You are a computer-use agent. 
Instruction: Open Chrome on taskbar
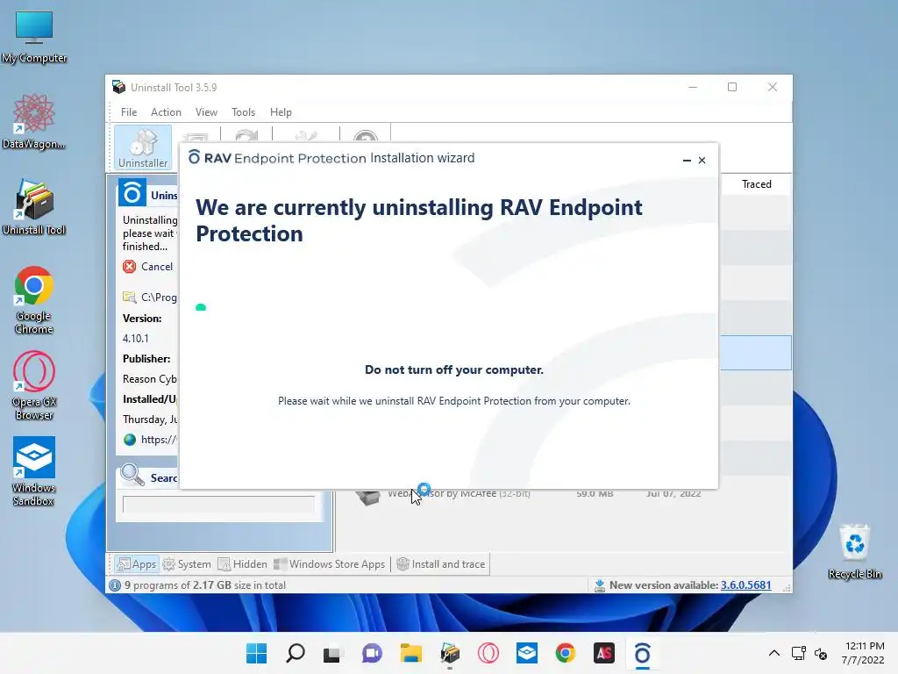(x=566, y=653)
